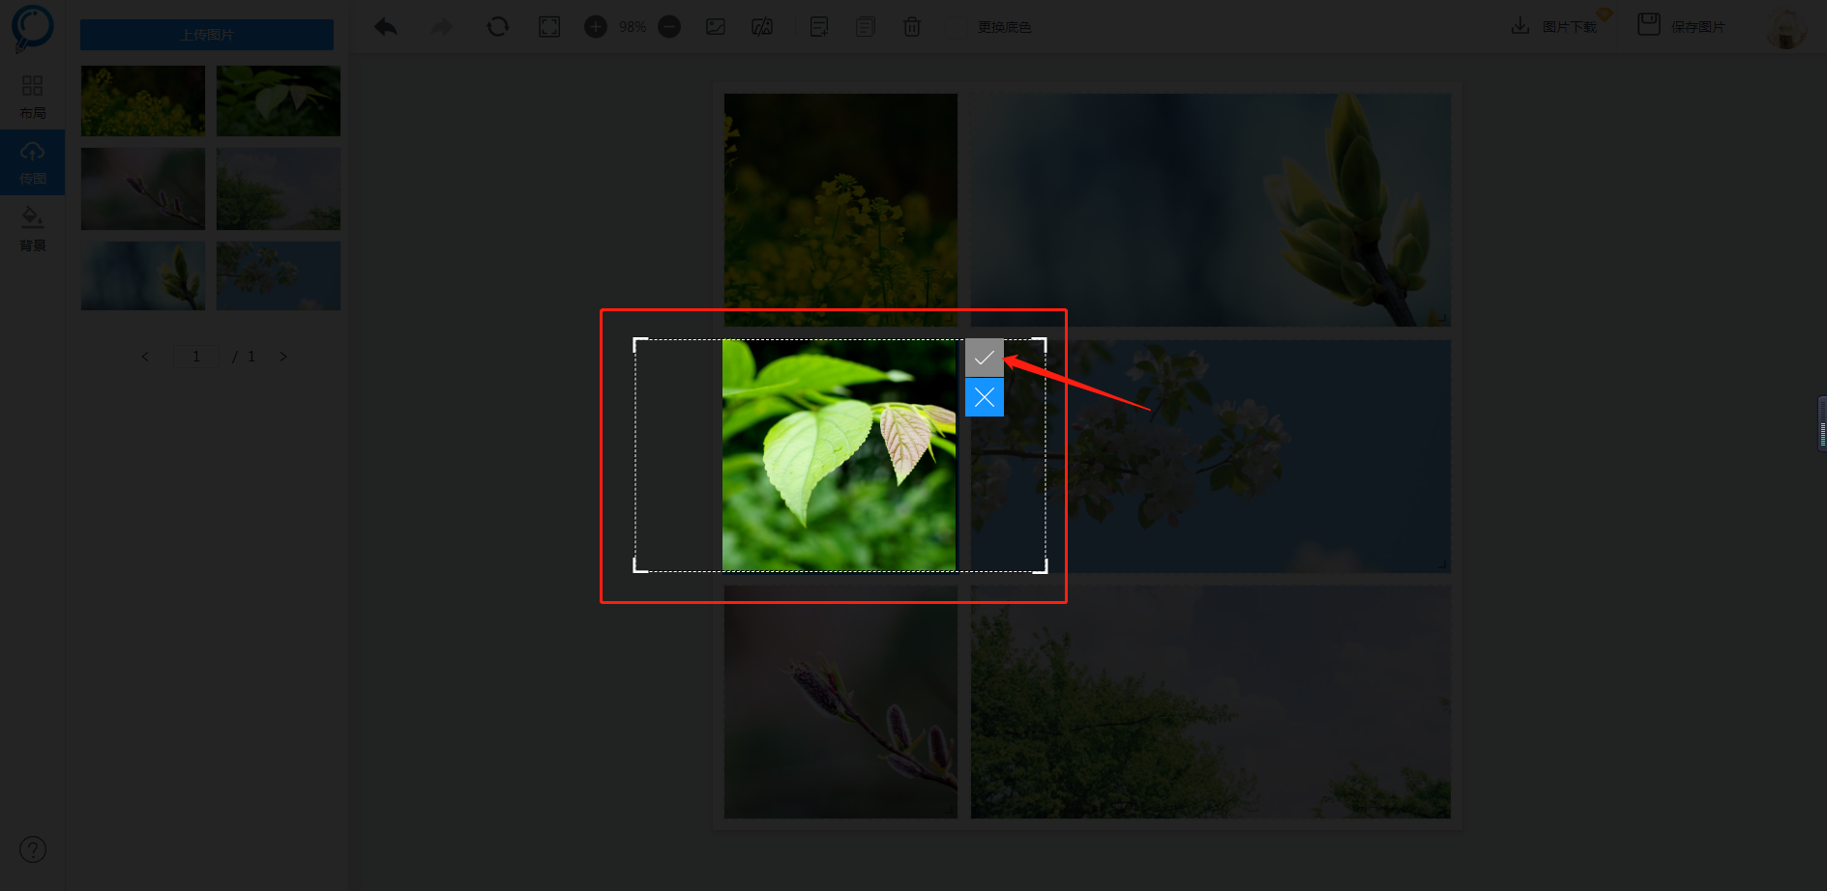Select the green treetop thumbnail
This screenshot has height=891, width=1827.
pyautogui.click(x=279, y=188)
